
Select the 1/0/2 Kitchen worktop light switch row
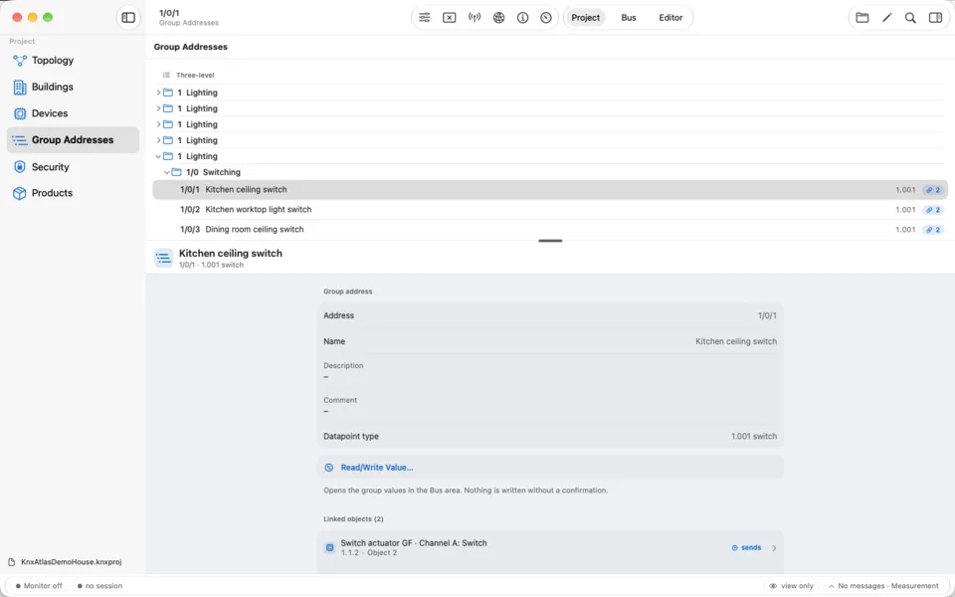tap(550, 210)
